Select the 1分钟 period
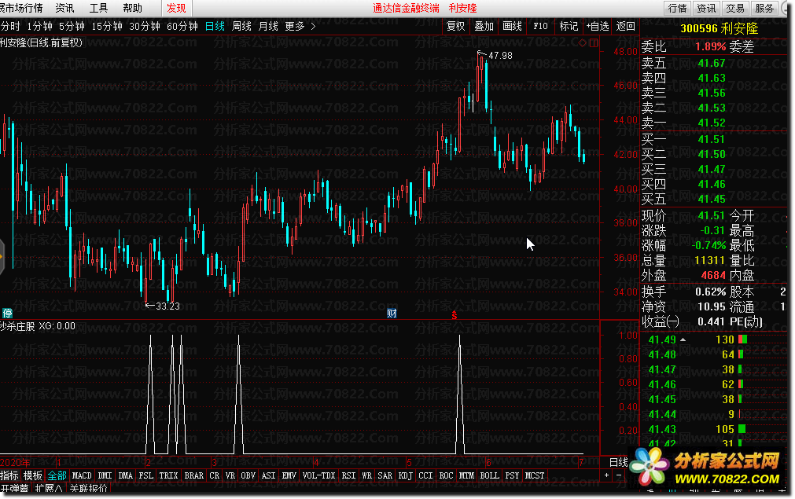 39,27
